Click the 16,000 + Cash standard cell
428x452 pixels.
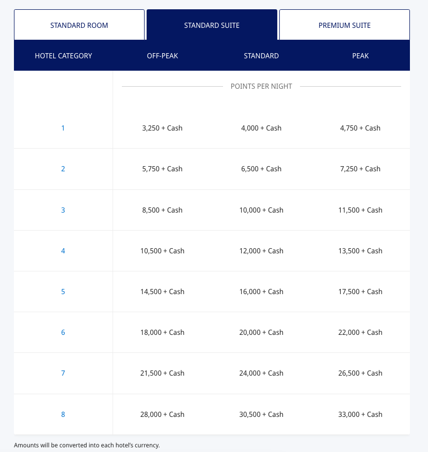(x=261, y=292)
